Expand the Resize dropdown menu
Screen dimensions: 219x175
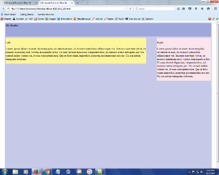tap(109, 19)
